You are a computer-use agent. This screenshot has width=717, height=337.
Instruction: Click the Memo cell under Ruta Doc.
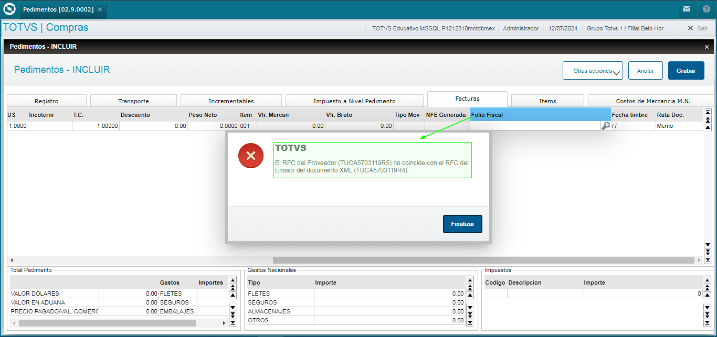pyautogui.click(x=679, y=126)
